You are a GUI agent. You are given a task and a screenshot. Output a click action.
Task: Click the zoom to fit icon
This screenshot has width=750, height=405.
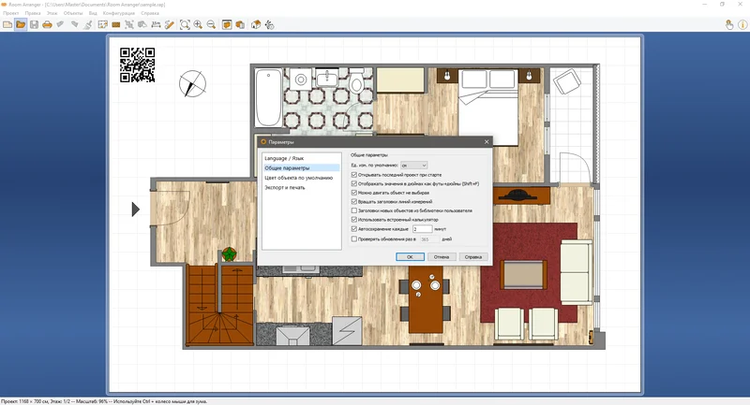point(185,24)
